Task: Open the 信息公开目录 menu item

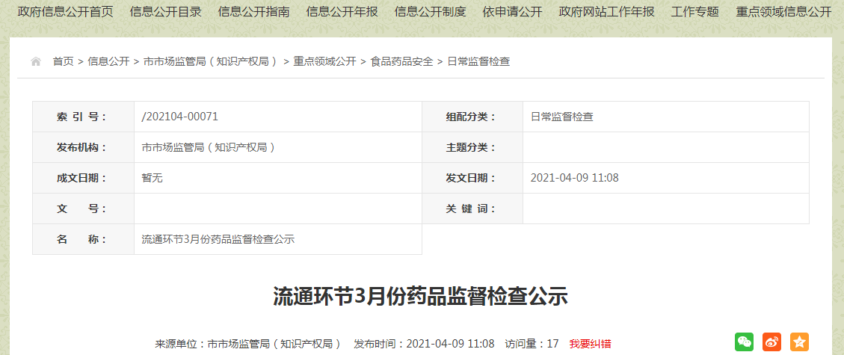Action: coord(166,11)
